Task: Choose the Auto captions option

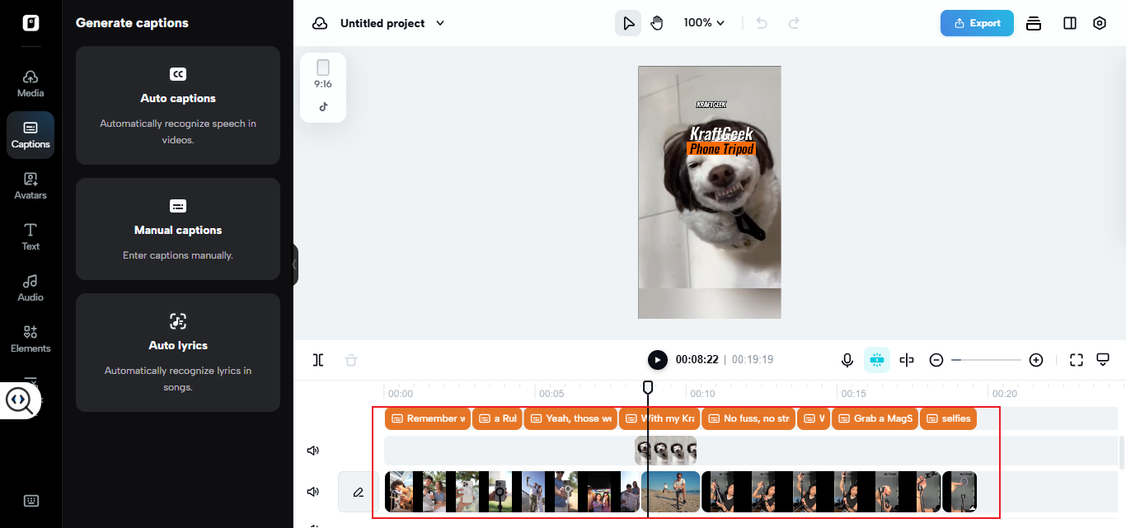Action: coord(178,105)
